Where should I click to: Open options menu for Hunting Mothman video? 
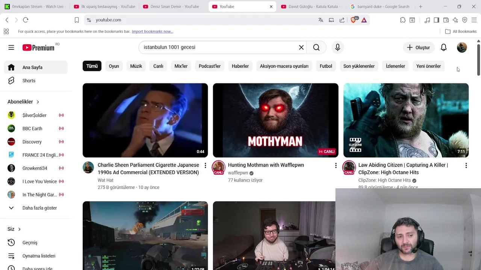[336, 165]
